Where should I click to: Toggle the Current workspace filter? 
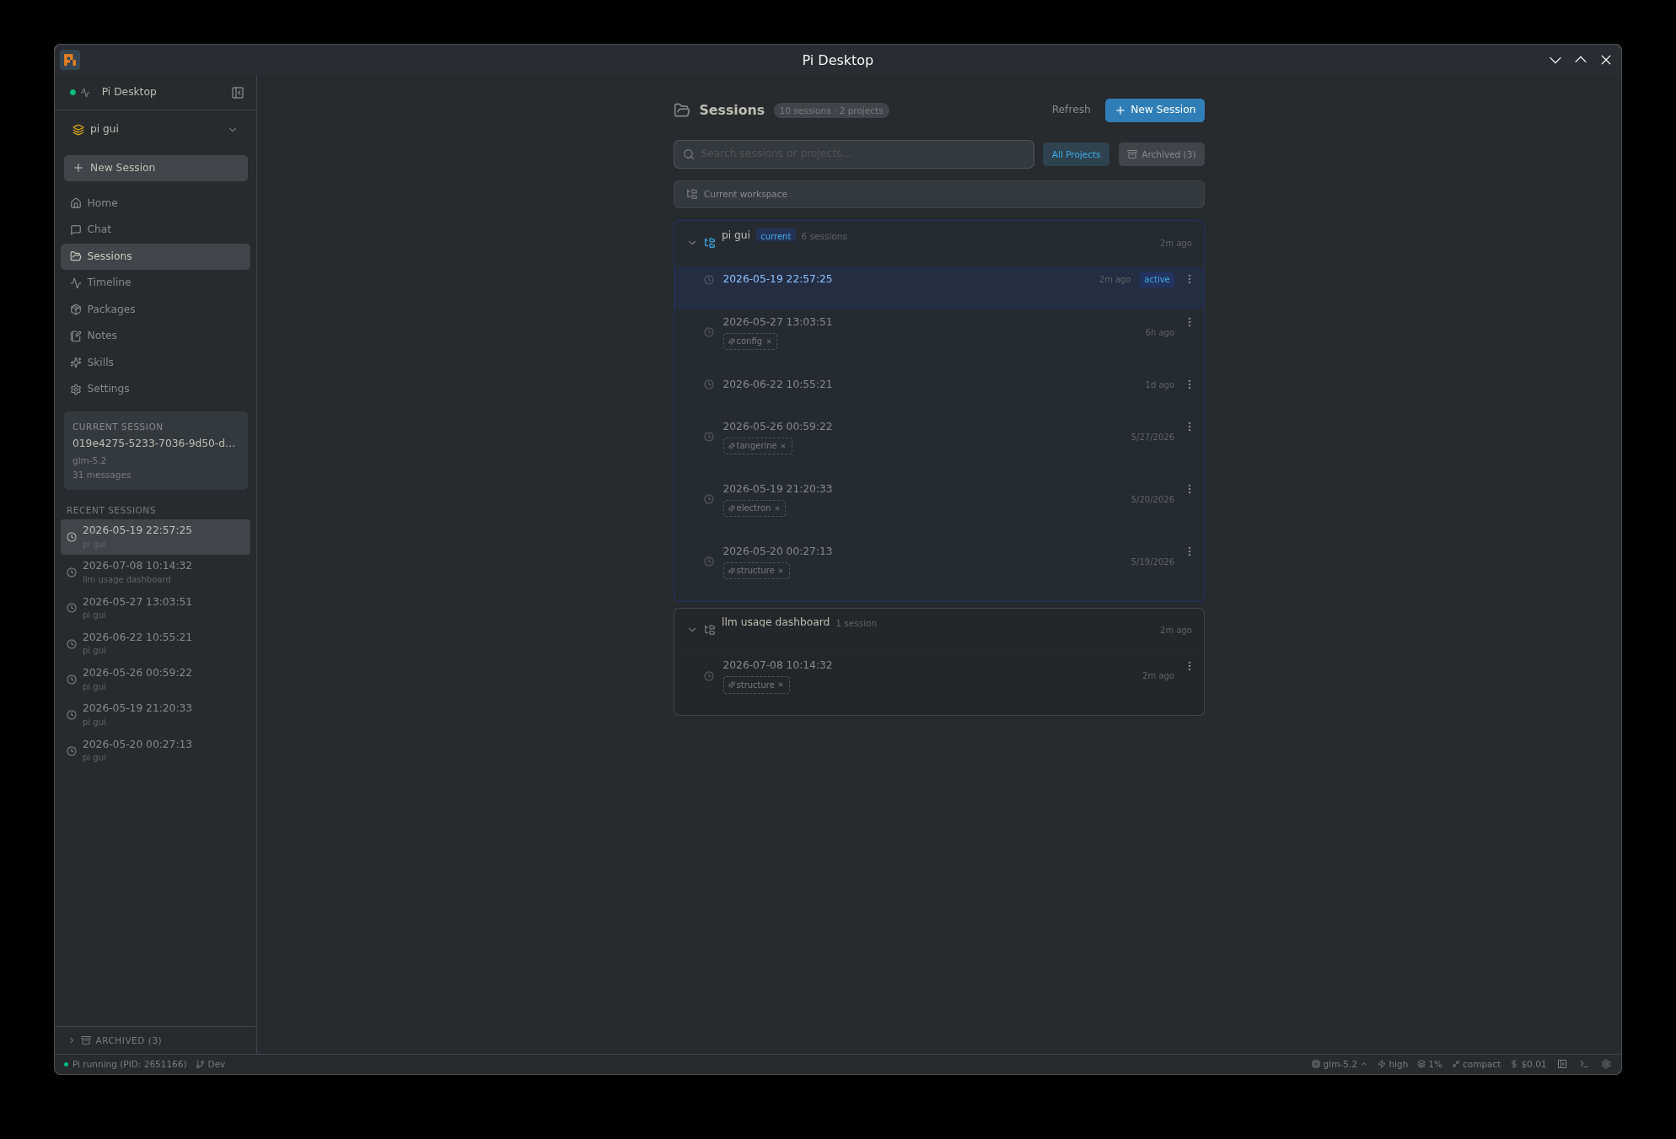(939, 194)
